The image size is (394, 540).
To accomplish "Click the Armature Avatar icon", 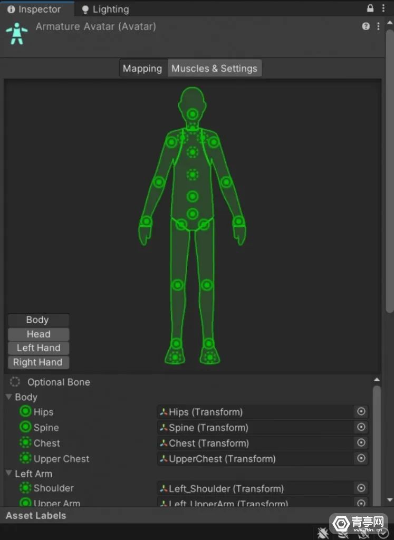I will (x=16, y=33).
